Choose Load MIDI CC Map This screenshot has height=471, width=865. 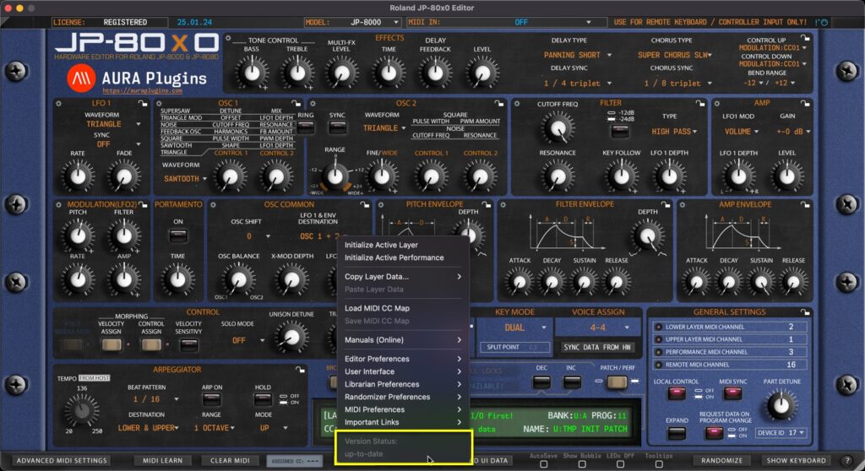(x=403, y=308)
